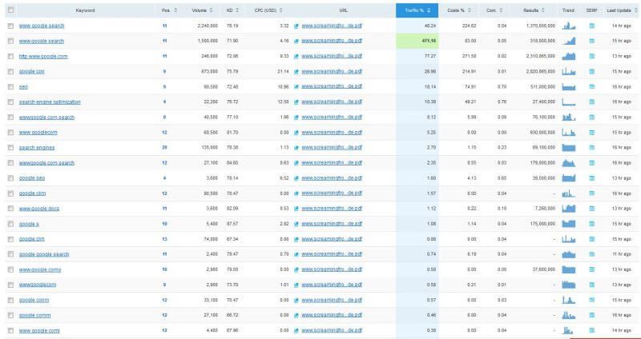
Task: Open the search engine optimization keyword link
Action: click(x=50, y=102)
